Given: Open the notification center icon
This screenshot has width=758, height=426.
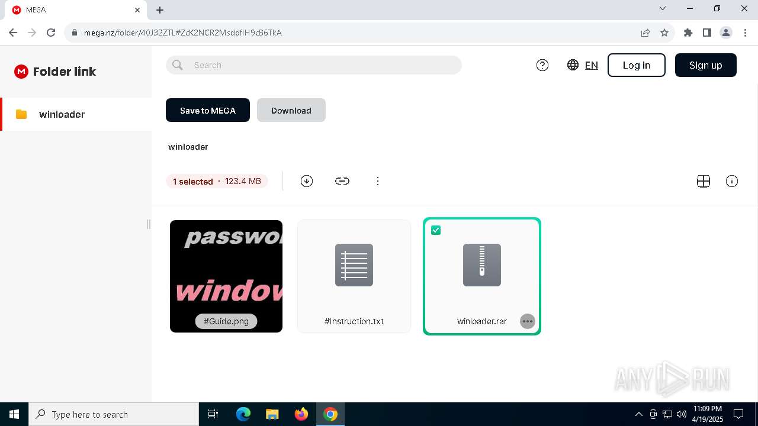Looking at the screenshot, I should [738, 414].
